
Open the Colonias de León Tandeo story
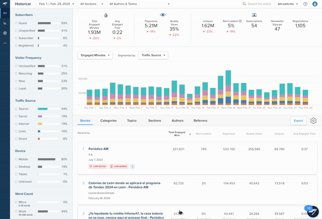pos(125,185)
